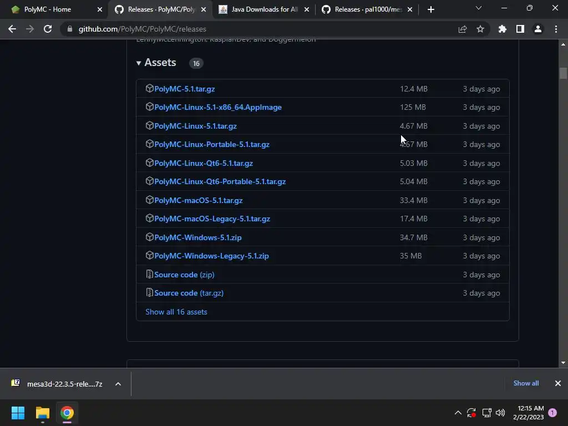The width and height of the screenshot is (568, 426).
Task: Show hidden system tray icons
Action: 458,413
